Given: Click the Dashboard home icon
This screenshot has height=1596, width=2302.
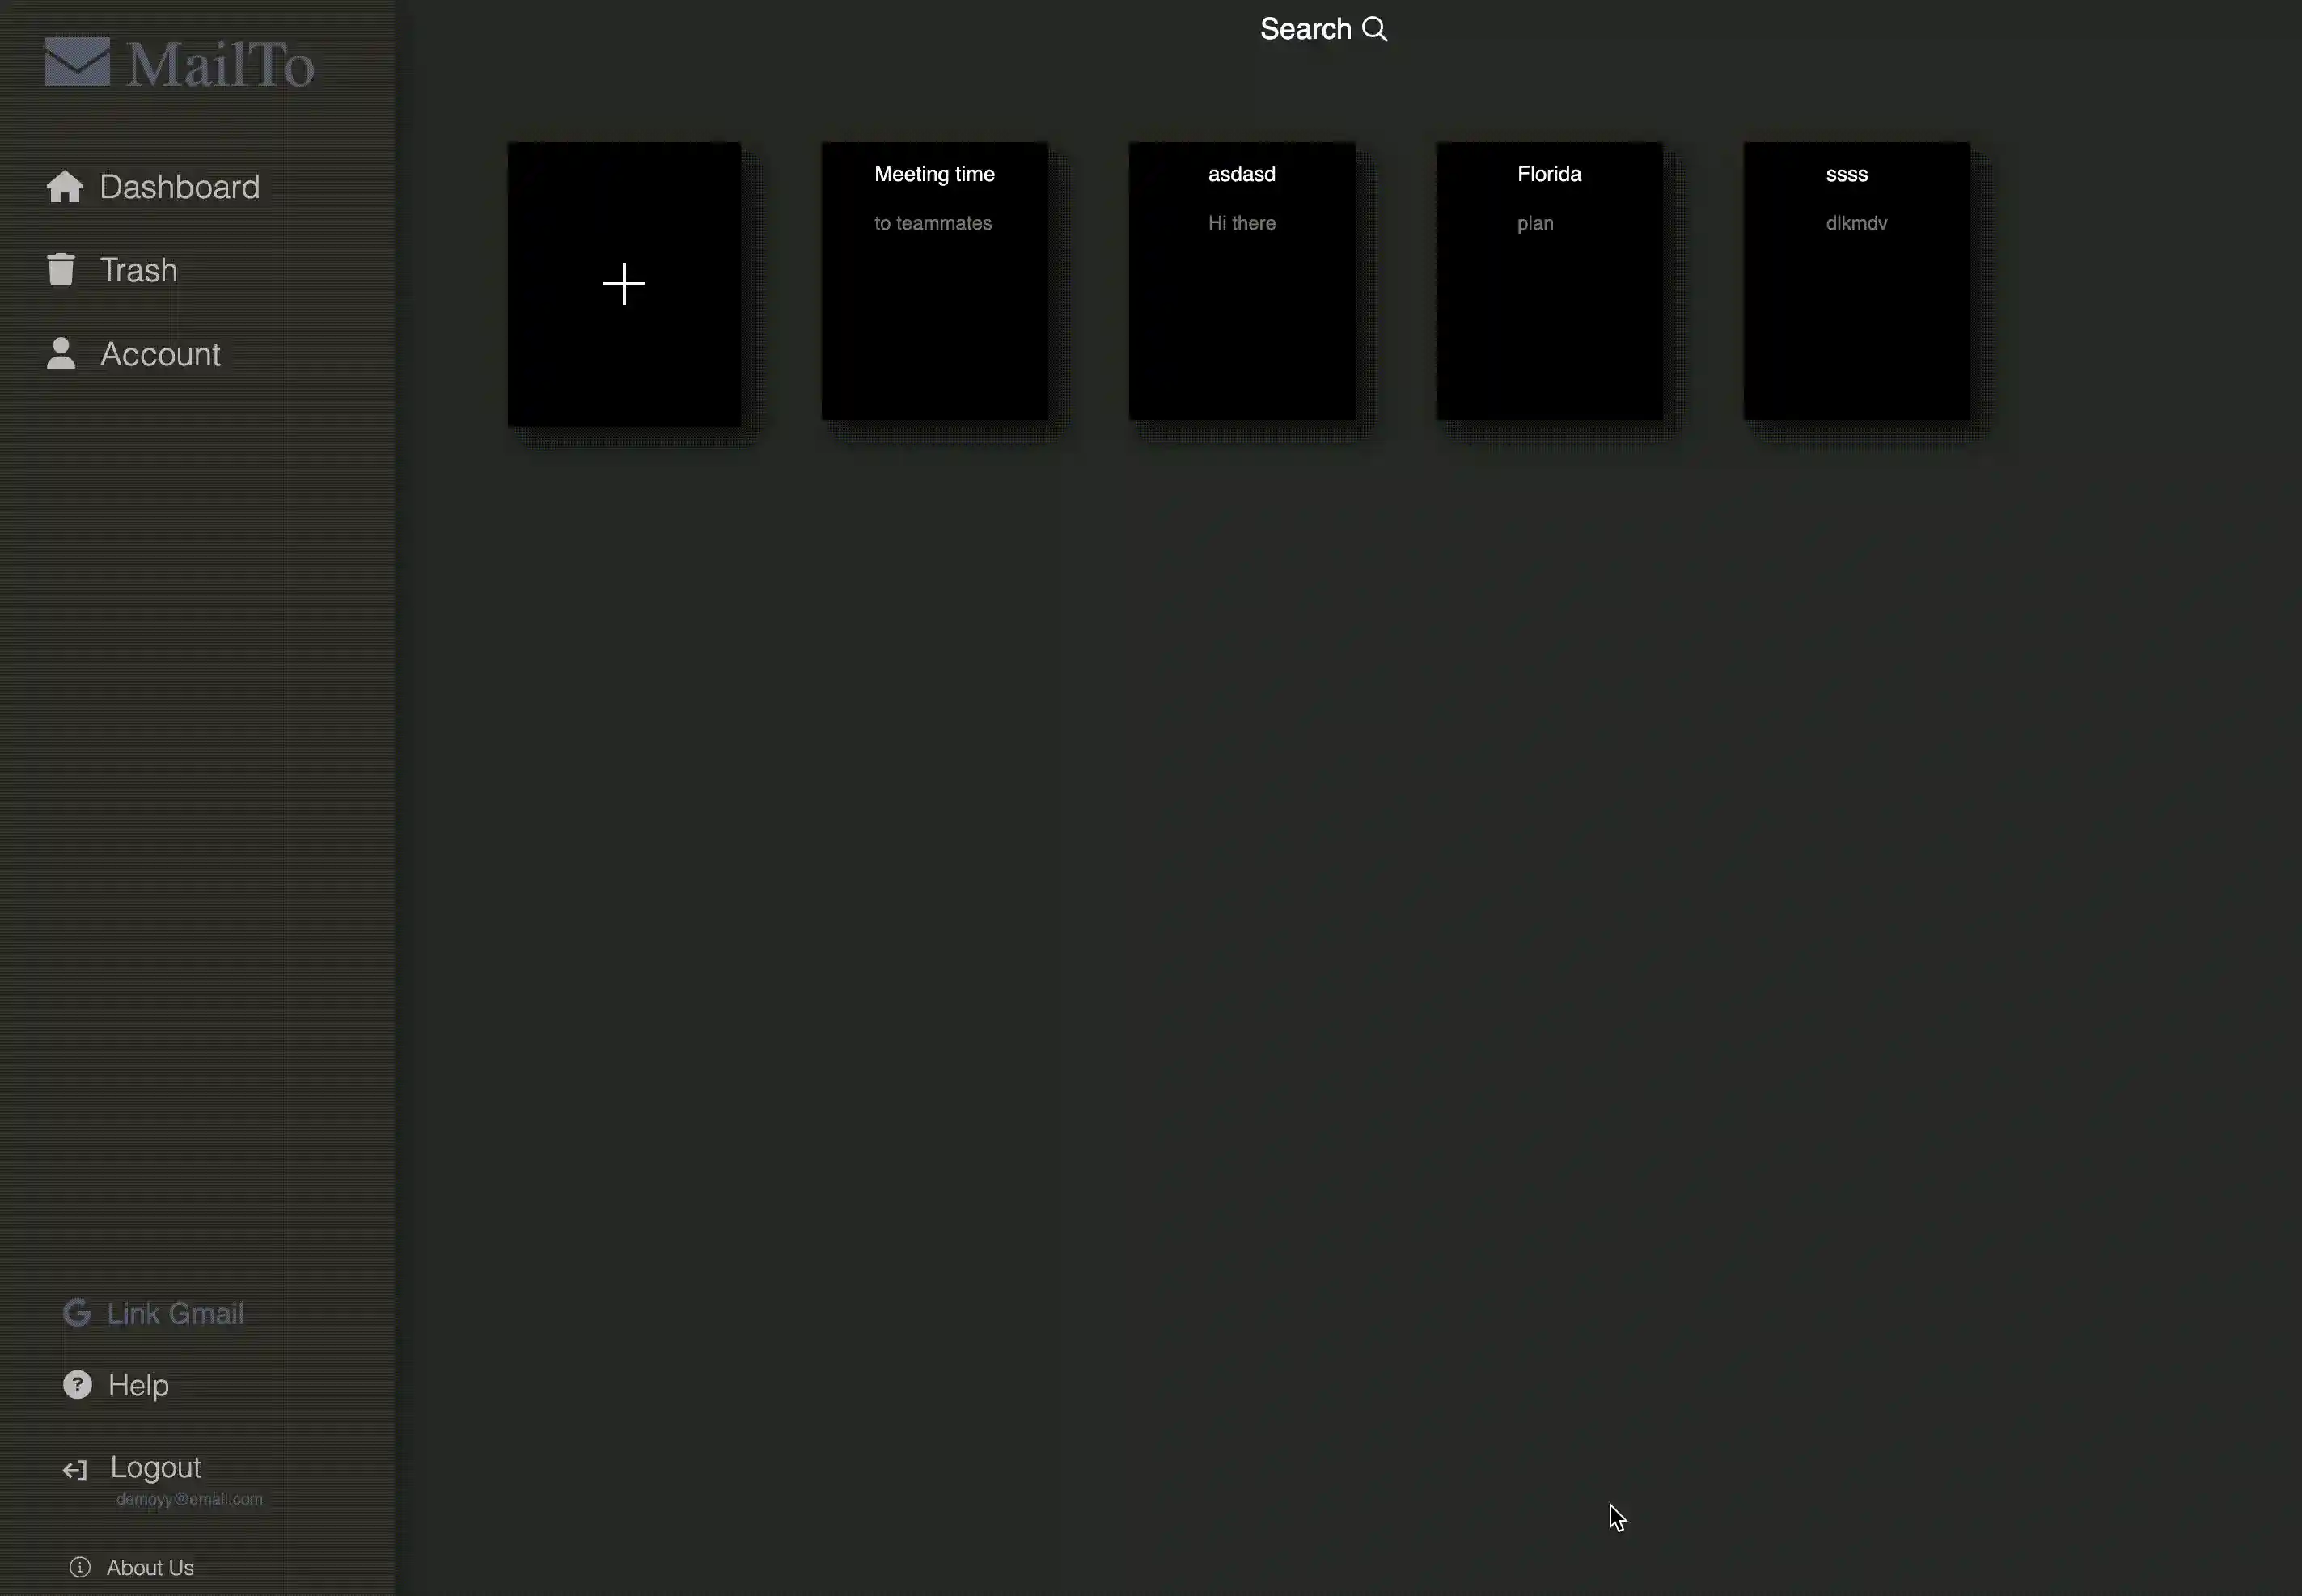Looking at the screenshot, I should 65,187.
